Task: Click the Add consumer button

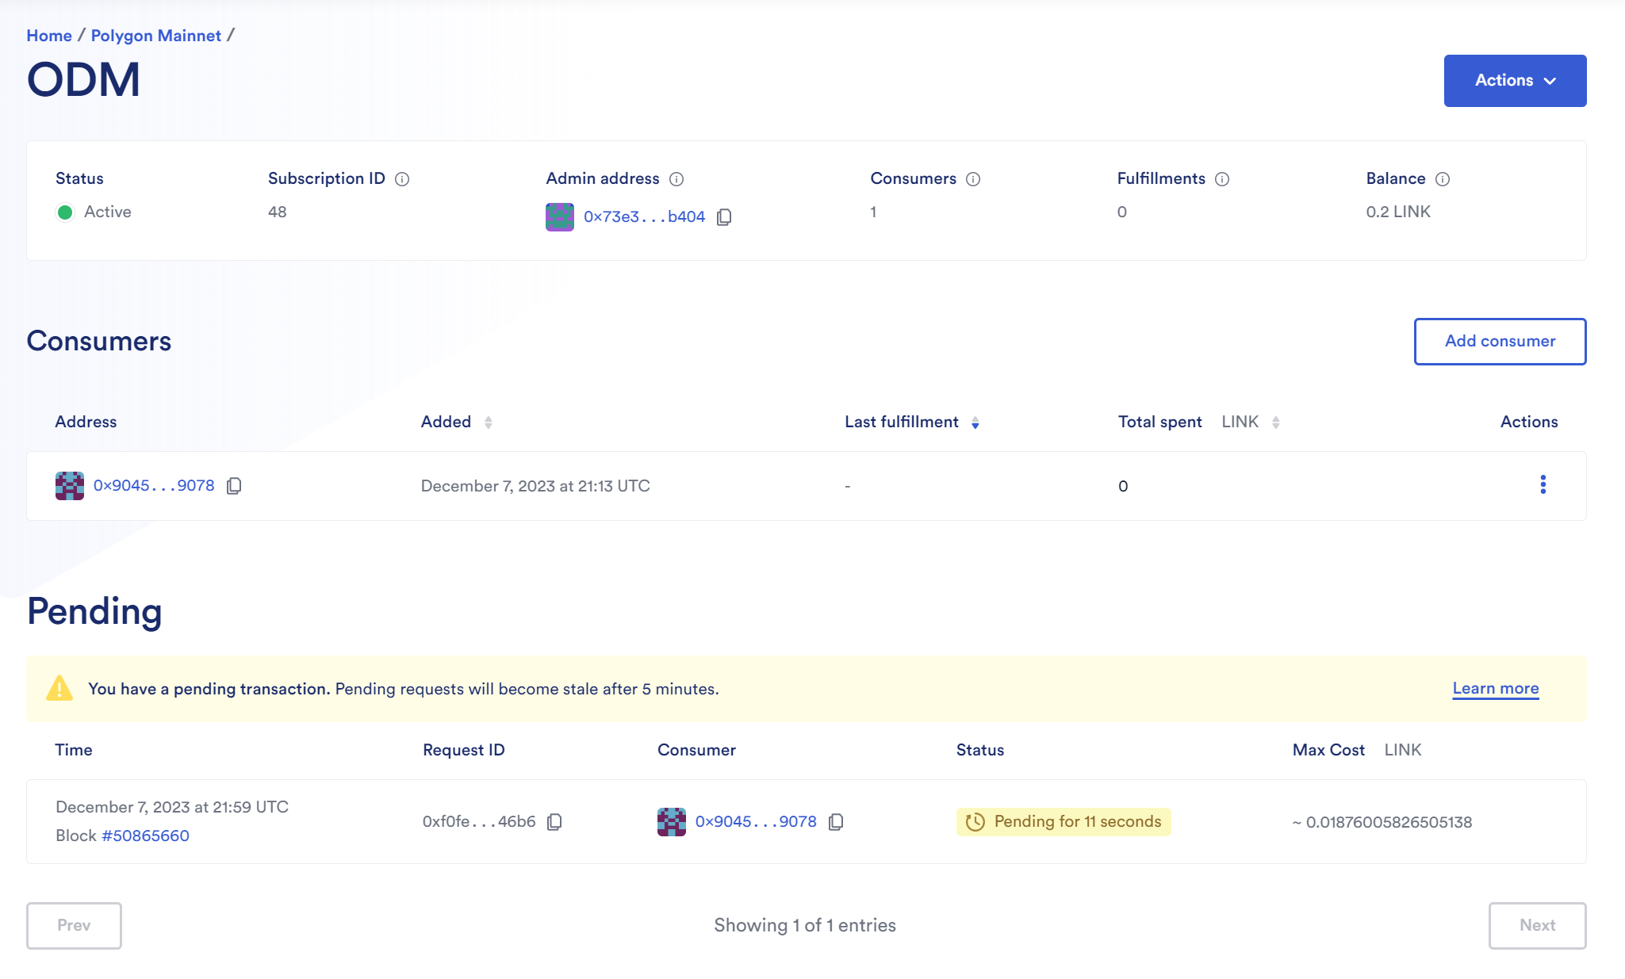Action: tap(1500, 342)
